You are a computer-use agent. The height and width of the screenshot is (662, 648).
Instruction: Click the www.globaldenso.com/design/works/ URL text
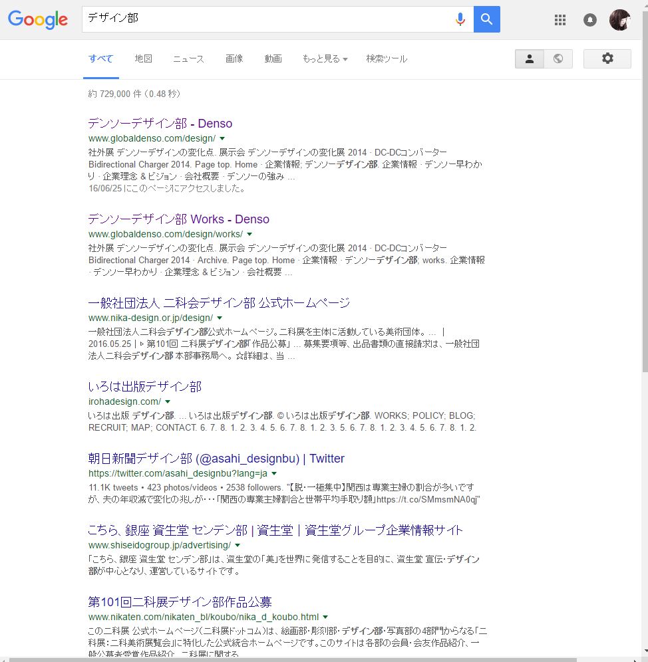(x=165, y=235)
